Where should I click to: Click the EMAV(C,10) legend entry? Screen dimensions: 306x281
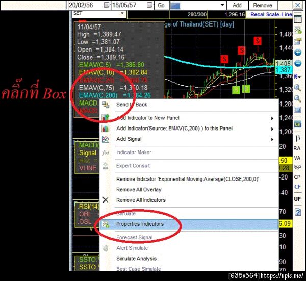coord(112,72)
